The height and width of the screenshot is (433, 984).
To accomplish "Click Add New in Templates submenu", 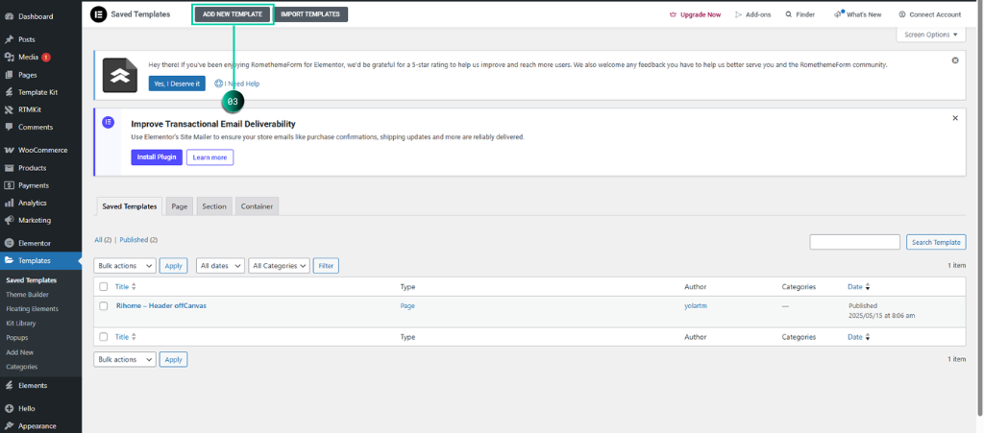I will pyautogui.click(x=19, y=352).
